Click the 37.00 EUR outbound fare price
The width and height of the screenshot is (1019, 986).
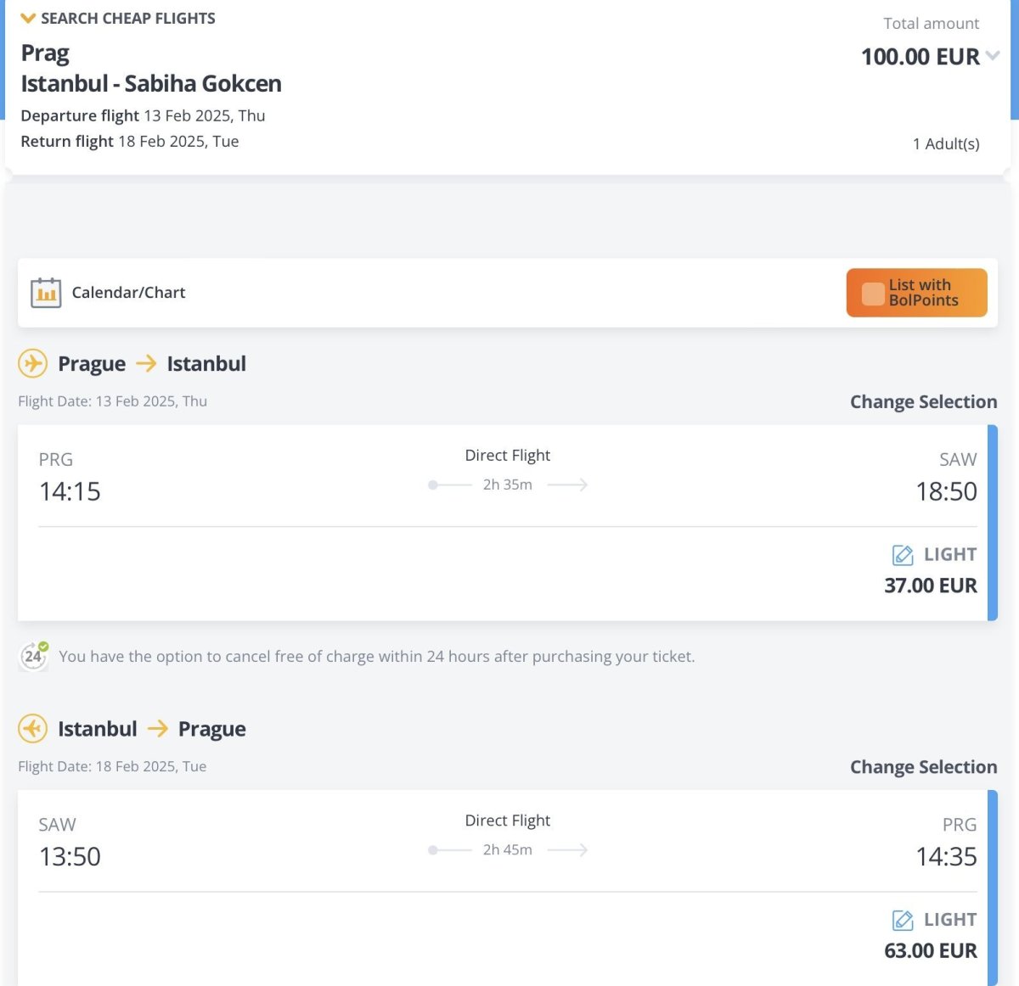(x=930, y=585)
